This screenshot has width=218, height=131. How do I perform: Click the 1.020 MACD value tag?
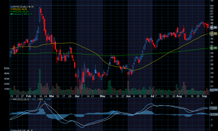coord(213,108)
